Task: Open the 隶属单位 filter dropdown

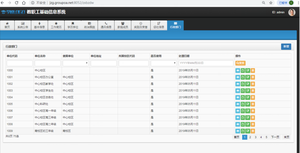Action: point(75,63)
